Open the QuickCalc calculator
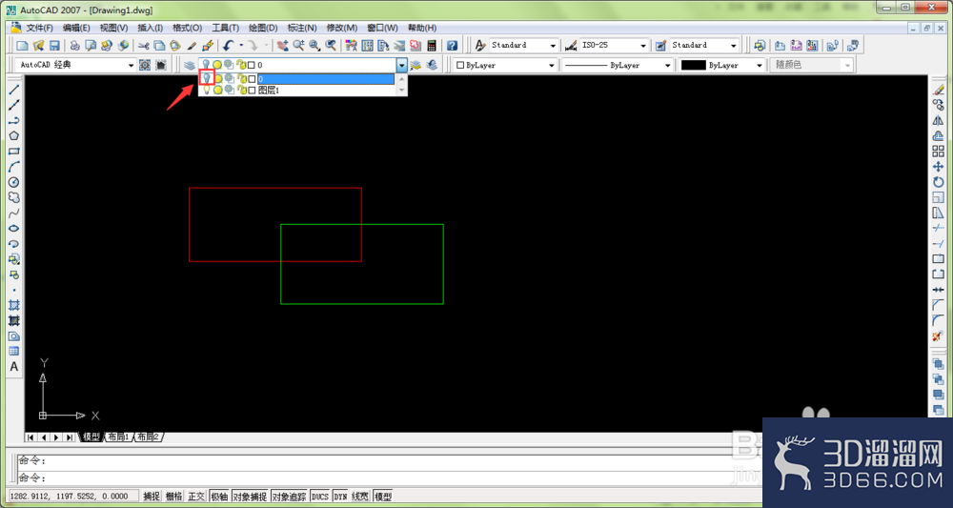Viewport: 953px width, 508px height. [x=432, y=46]
